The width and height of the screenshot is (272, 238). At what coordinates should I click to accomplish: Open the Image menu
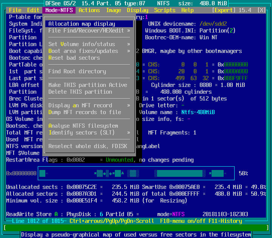pyautogui.click(x=113, y=10)
